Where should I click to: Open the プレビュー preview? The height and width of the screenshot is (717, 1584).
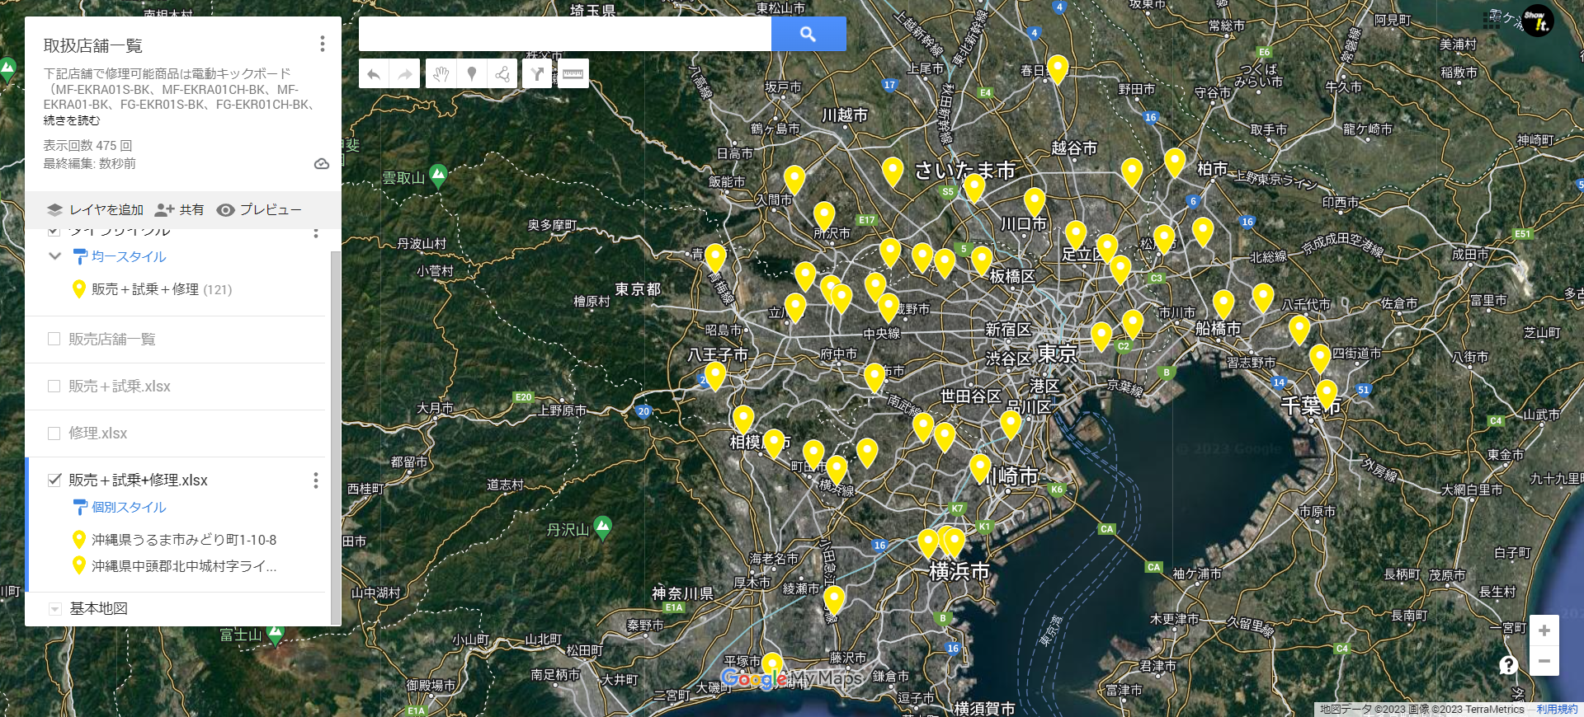point(259,210)
